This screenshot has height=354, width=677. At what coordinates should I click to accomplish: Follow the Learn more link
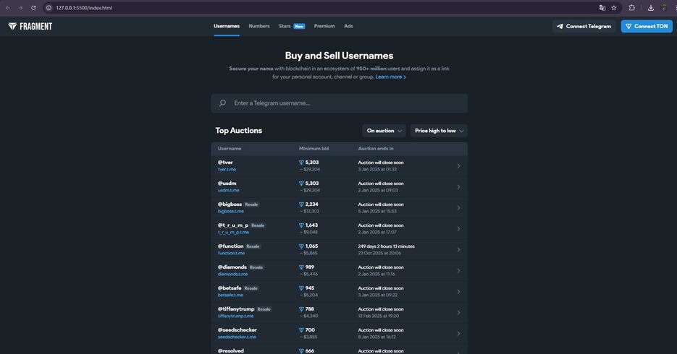pyautogui.click(x=390, y=77)
